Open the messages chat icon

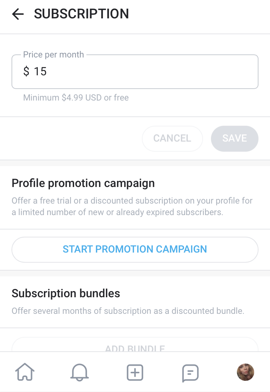[x=190, y=373]
